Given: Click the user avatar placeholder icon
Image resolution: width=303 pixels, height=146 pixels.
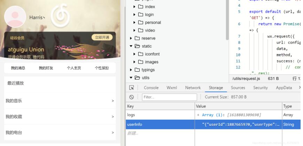Looking at the screenshot, I should (15, 17).
